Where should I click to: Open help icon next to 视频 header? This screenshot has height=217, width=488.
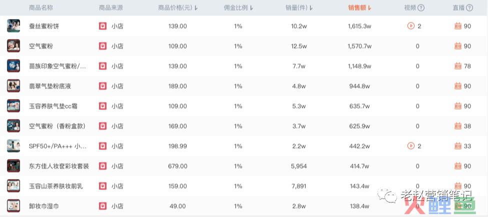(421, 8)
